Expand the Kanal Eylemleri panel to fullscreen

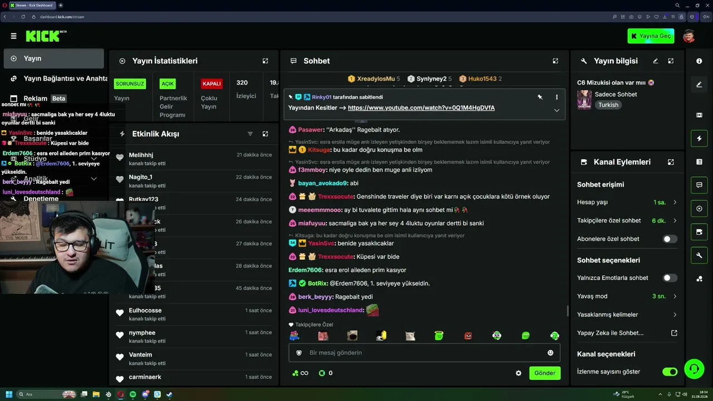[x=671, y=162]
